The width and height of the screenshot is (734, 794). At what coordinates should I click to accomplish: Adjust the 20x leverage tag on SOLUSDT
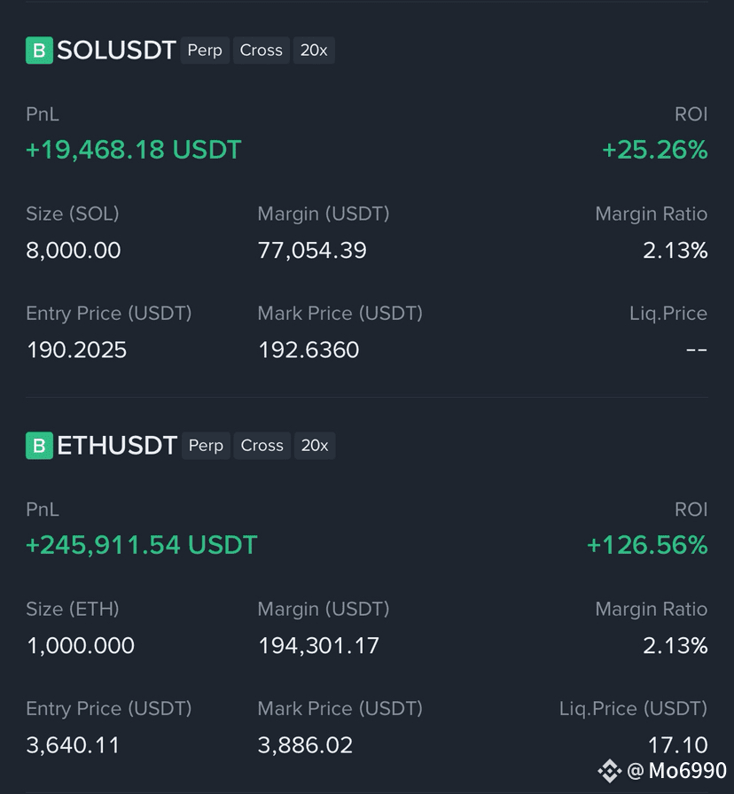pos(314,51)
